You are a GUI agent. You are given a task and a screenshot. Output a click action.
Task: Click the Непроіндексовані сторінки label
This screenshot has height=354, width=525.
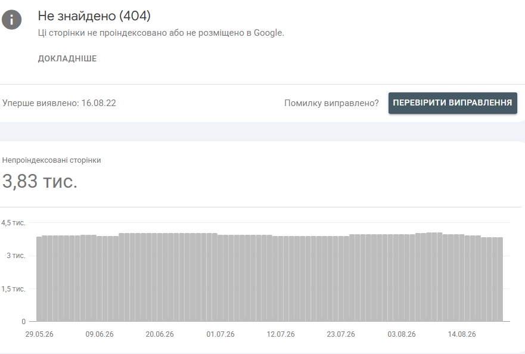click(x=52, y=160)
